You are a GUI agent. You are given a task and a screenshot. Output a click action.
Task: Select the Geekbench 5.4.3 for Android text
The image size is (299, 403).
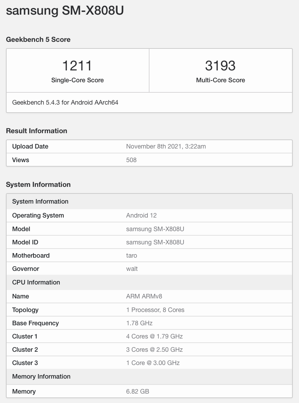65,102
